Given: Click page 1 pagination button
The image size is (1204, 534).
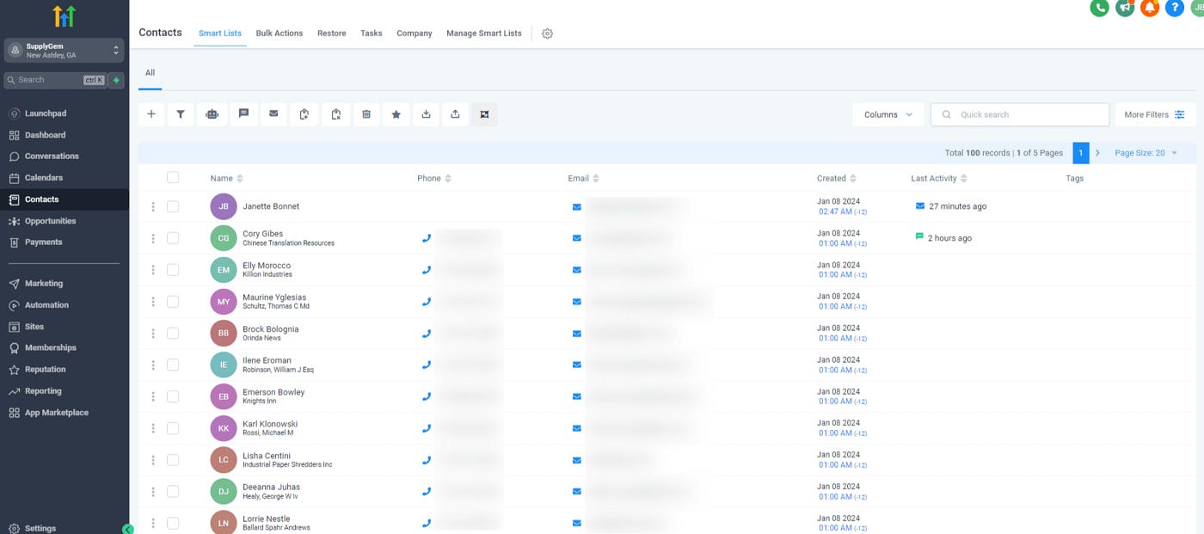Looking at the screenshot, I should (x=1081, y=153).
